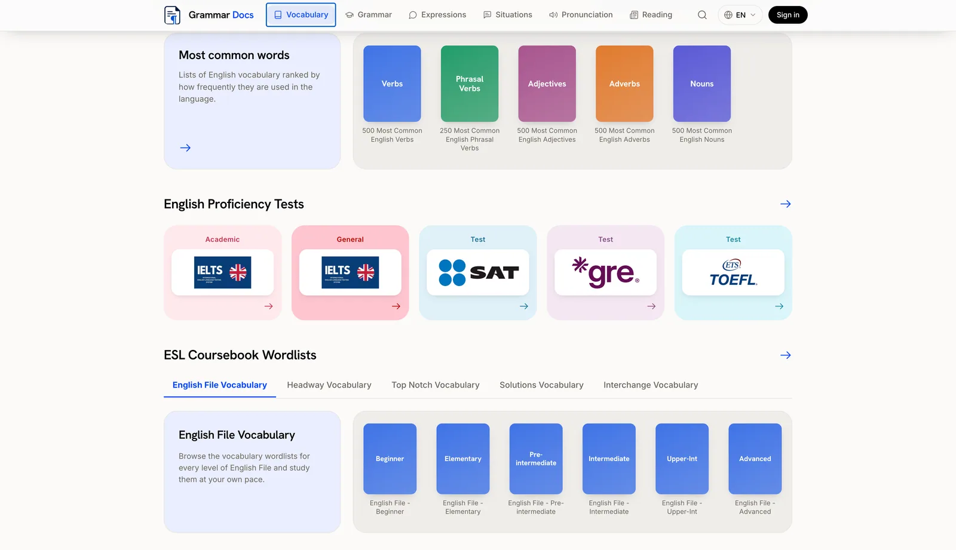956x550 pixels.
Task: Open the Beginner English File book
Action: [x=390, y=459]
